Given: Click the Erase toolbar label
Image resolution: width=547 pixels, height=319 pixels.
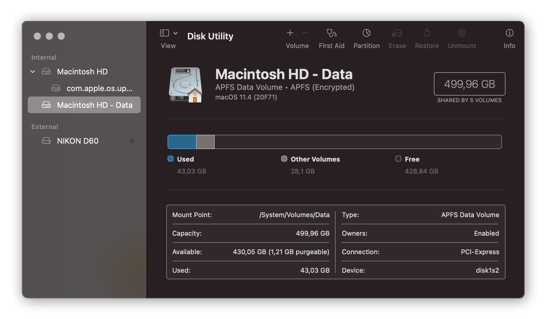Looking at the screenshot, I should pyautogui.click(x=397, y=46).
